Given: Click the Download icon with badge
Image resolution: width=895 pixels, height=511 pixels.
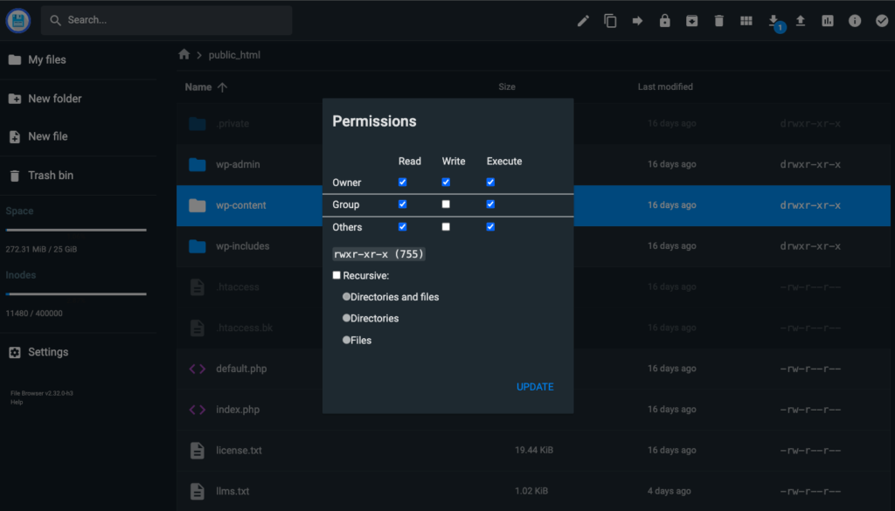Looking at the screenshot, I should pyautogui.click(x=773, y=22).
